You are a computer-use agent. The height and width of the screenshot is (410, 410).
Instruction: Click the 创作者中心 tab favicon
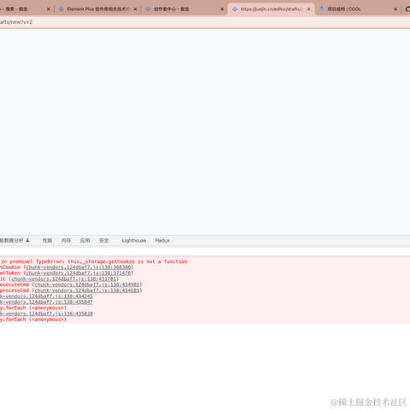(x=148, y=9)
